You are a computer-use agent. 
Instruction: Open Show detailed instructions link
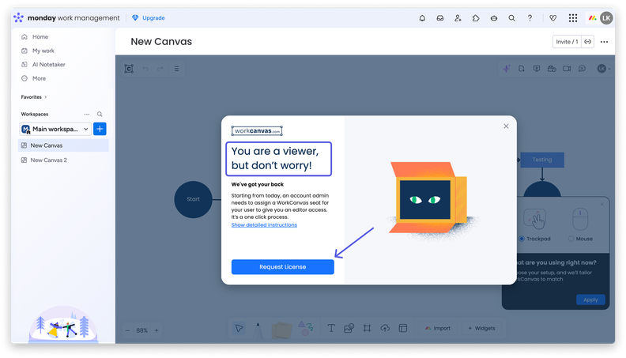[x=264, y=225]
